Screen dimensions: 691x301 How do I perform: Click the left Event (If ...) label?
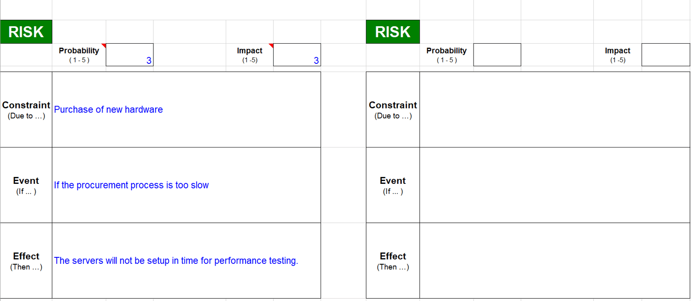[26, 185]
